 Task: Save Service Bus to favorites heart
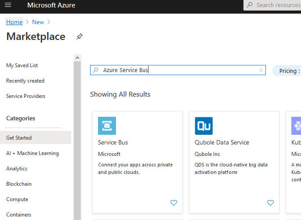[174, 202]
